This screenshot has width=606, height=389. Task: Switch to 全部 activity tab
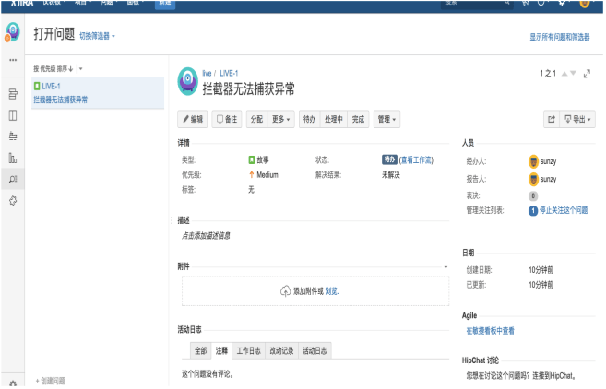tap(200, 351)
